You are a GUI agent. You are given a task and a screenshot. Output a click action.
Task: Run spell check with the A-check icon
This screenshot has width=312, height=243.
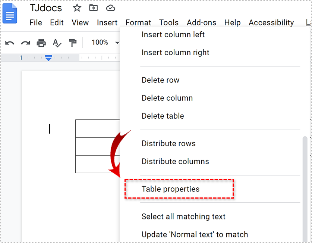click(x=57, y=43)
